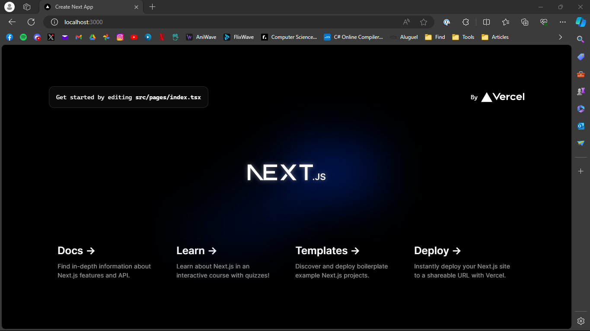The height and width of the screenshot is (331, 590).
Task: Open the Google Drive bookmark
Action: tap(92, 37)
